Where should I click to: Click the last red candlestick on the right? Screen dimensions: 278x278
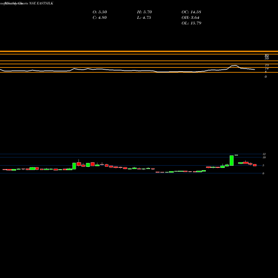pyautogui.click(x=255, y=165)
